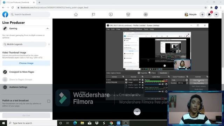Click the Mobile Legends game search field

(x=24, y=44)
